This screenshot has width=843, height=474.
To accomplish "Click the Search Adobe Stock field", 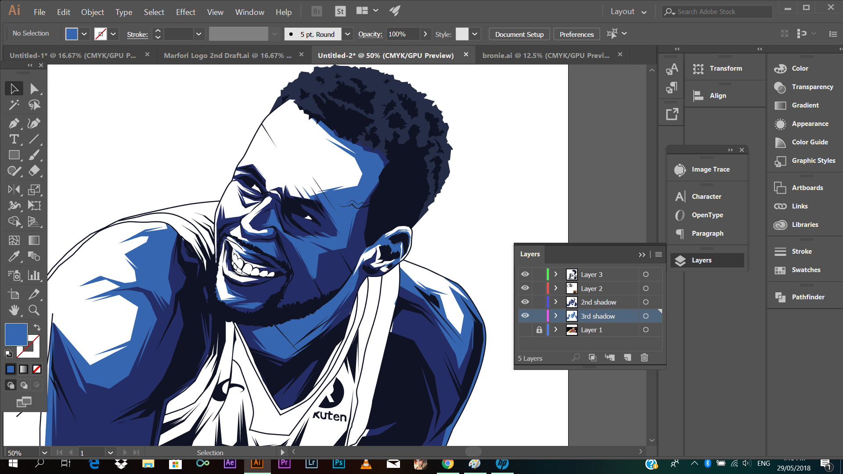I will tap(717, 12).
